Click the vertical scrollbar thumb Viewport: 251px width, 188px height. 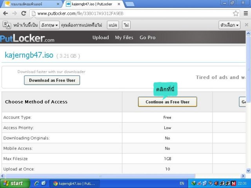[248, 69]
